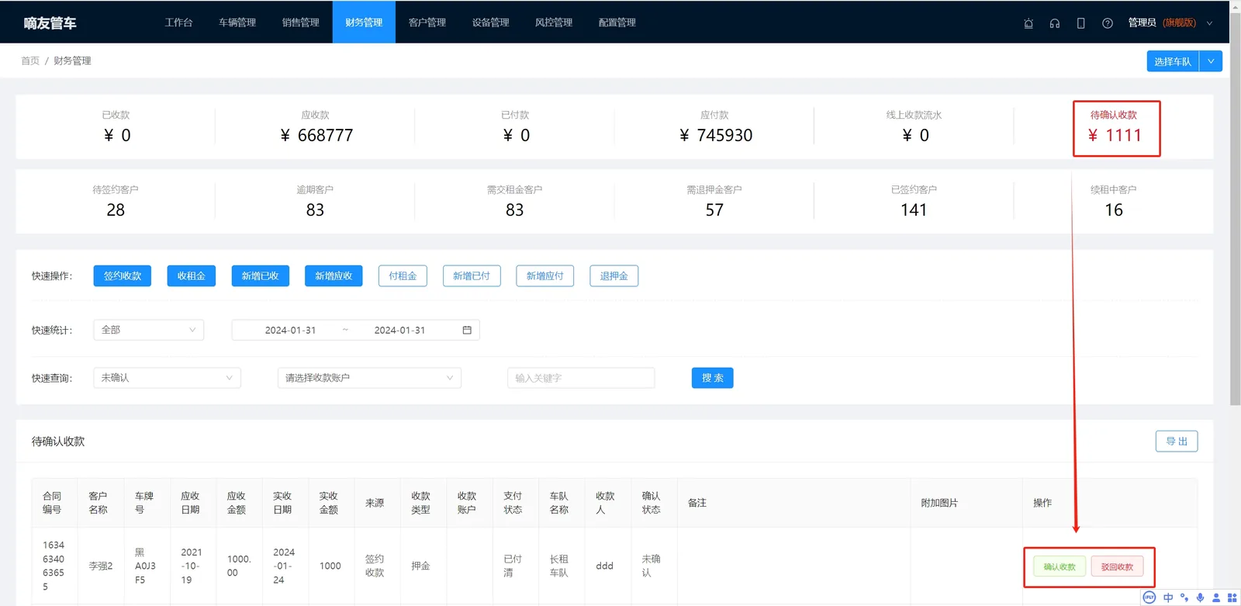This screenshot has width=1241, height=606.
Task: Switch to the 工作台 menu
Action: 178,23
